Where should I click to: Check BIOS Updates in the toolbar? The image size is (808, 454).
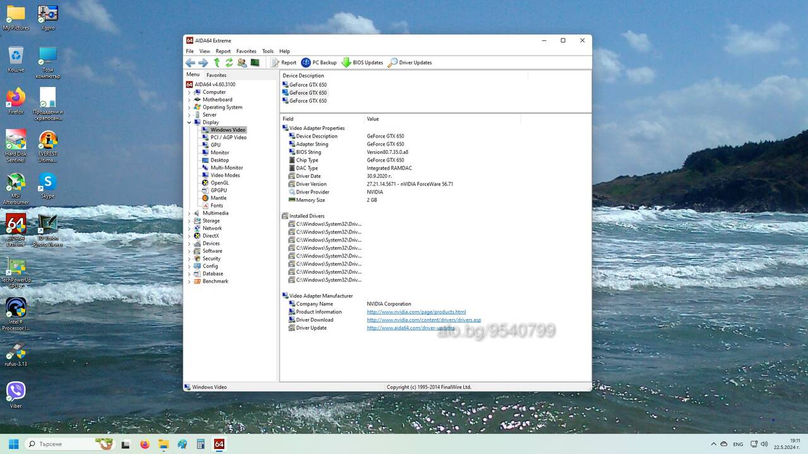[x=362, y=62]
